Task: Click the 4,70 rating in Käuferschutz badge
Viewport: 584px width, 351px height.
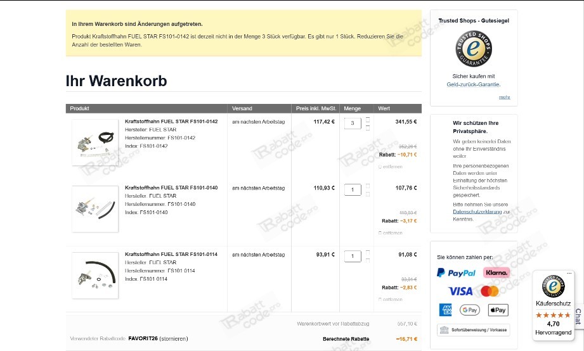Action: (x=553, y=324)
